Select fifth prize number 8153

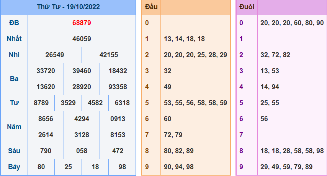(x=118, y=135)
